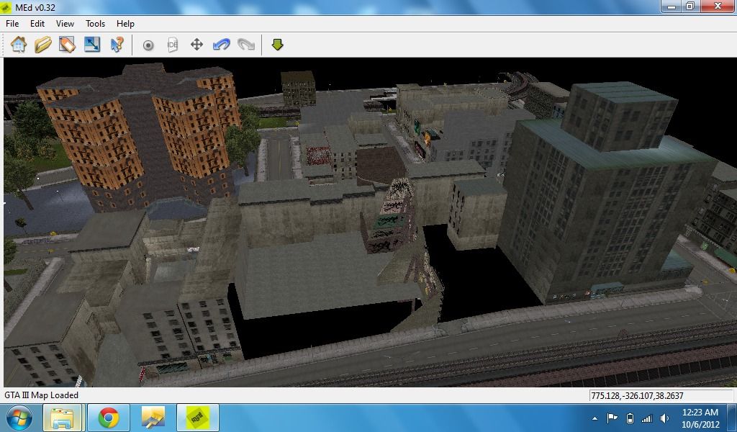Image resolution: width=737 pixels, height=432 pixels.
Task: Click the MEd application icon in title bar
Action: (x=6, y=7)
